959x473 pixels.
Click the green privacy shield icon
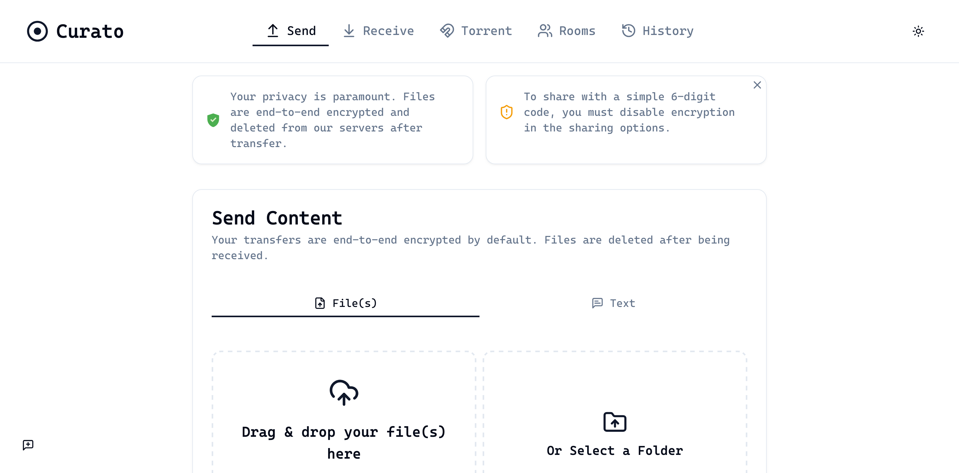pyautogui.click(x=213, y=120)
